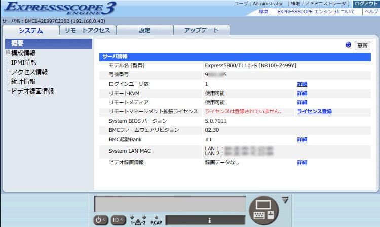The image size is (380, 227).
Task: Click the P.CAP indicator
Action: (x=156, y=221)
